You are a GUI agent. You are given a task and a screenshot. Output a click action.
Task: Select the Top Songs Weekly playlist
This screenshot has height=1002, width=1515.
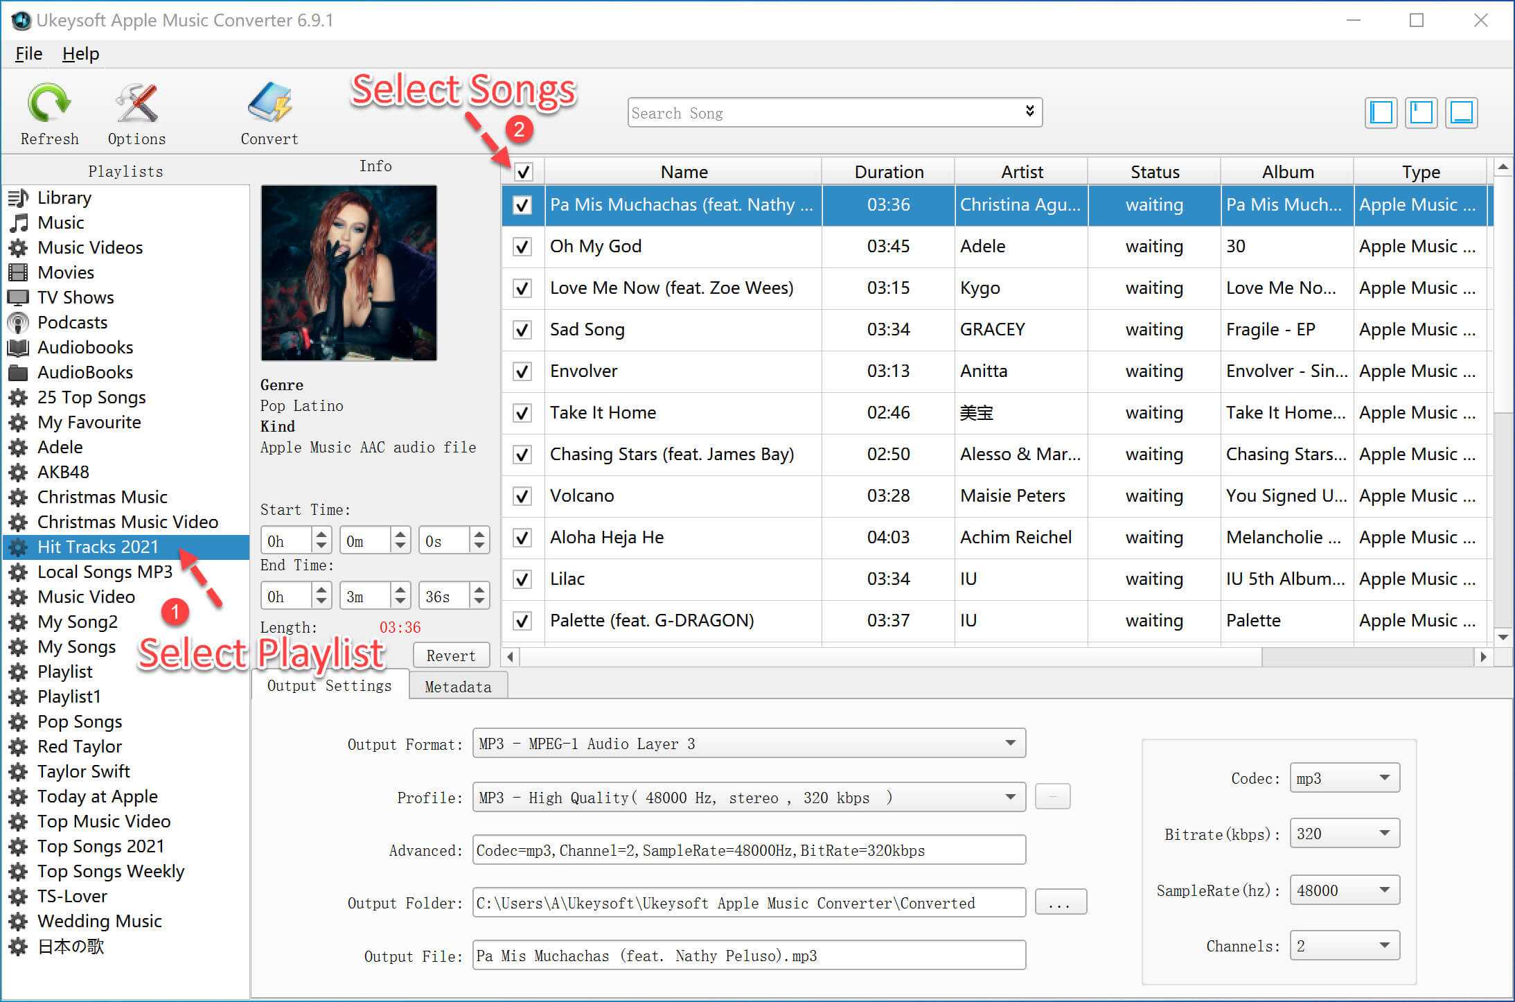pyautogui.click(x=111, y=872)
